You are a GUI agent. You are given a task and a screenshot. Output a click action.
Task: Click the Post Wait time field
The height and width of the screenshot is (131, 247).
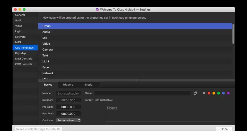point(68,114)
